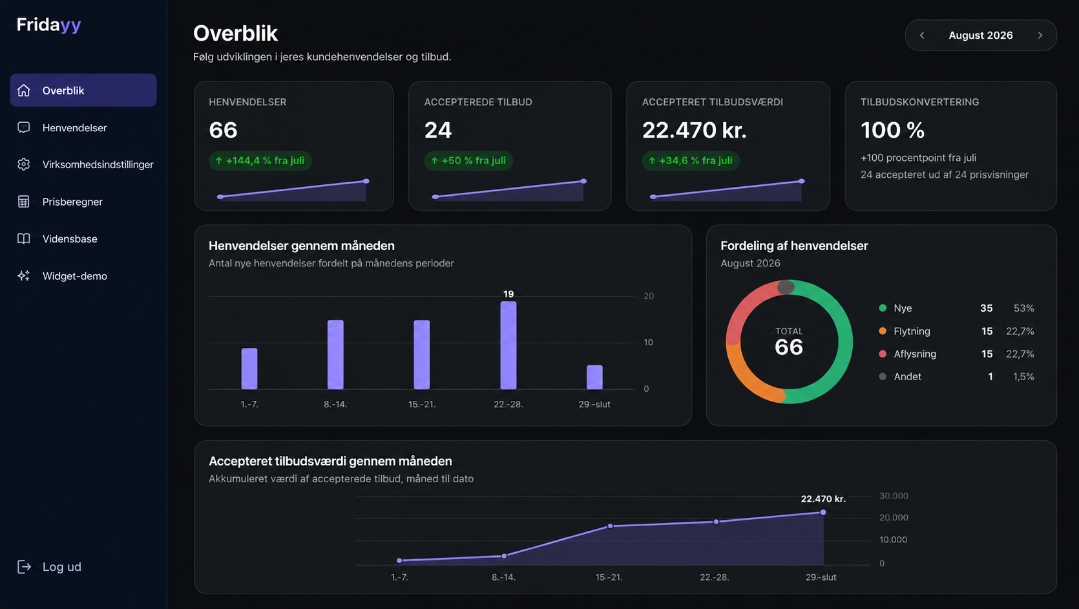Image resolution: width=1079 pixels, height=609 pixels.
Task: Click the Vidensbase book icon
Action: point(24,239)
